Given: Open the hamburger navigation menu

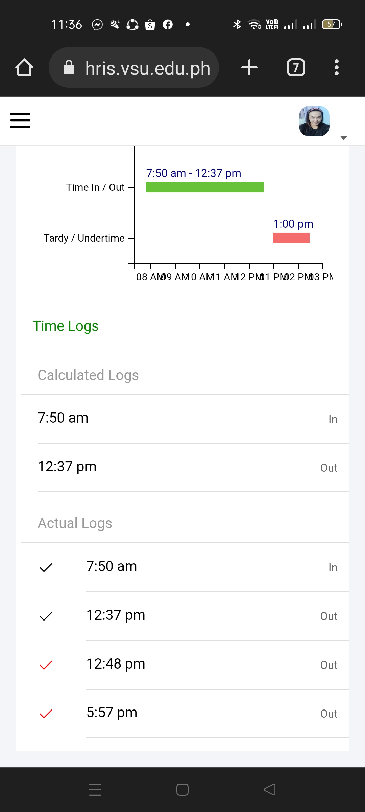Looking at the screenshot, I should pyautogui.click(x=20, y=120).
